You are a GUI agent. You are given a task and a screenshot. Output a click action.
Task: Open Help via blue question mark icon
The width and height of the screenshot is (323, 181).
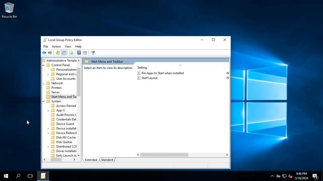pos(79,53)
